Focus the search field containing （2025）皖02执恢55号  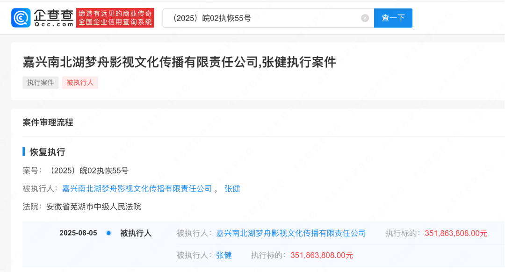262,18
